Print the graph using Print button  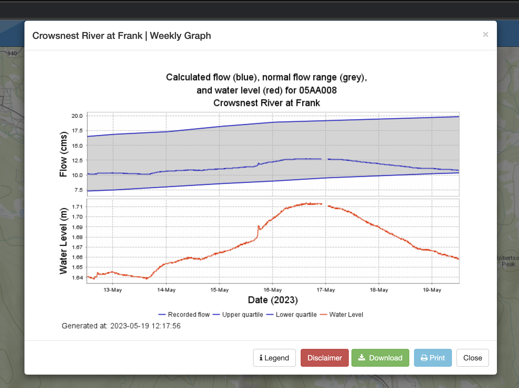pos(433,358)
